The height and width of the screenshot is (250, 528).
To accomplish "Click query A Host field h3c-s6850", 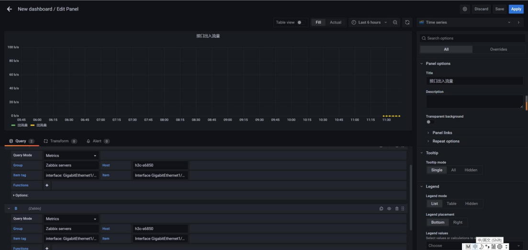I will click(x=160, y=165).
